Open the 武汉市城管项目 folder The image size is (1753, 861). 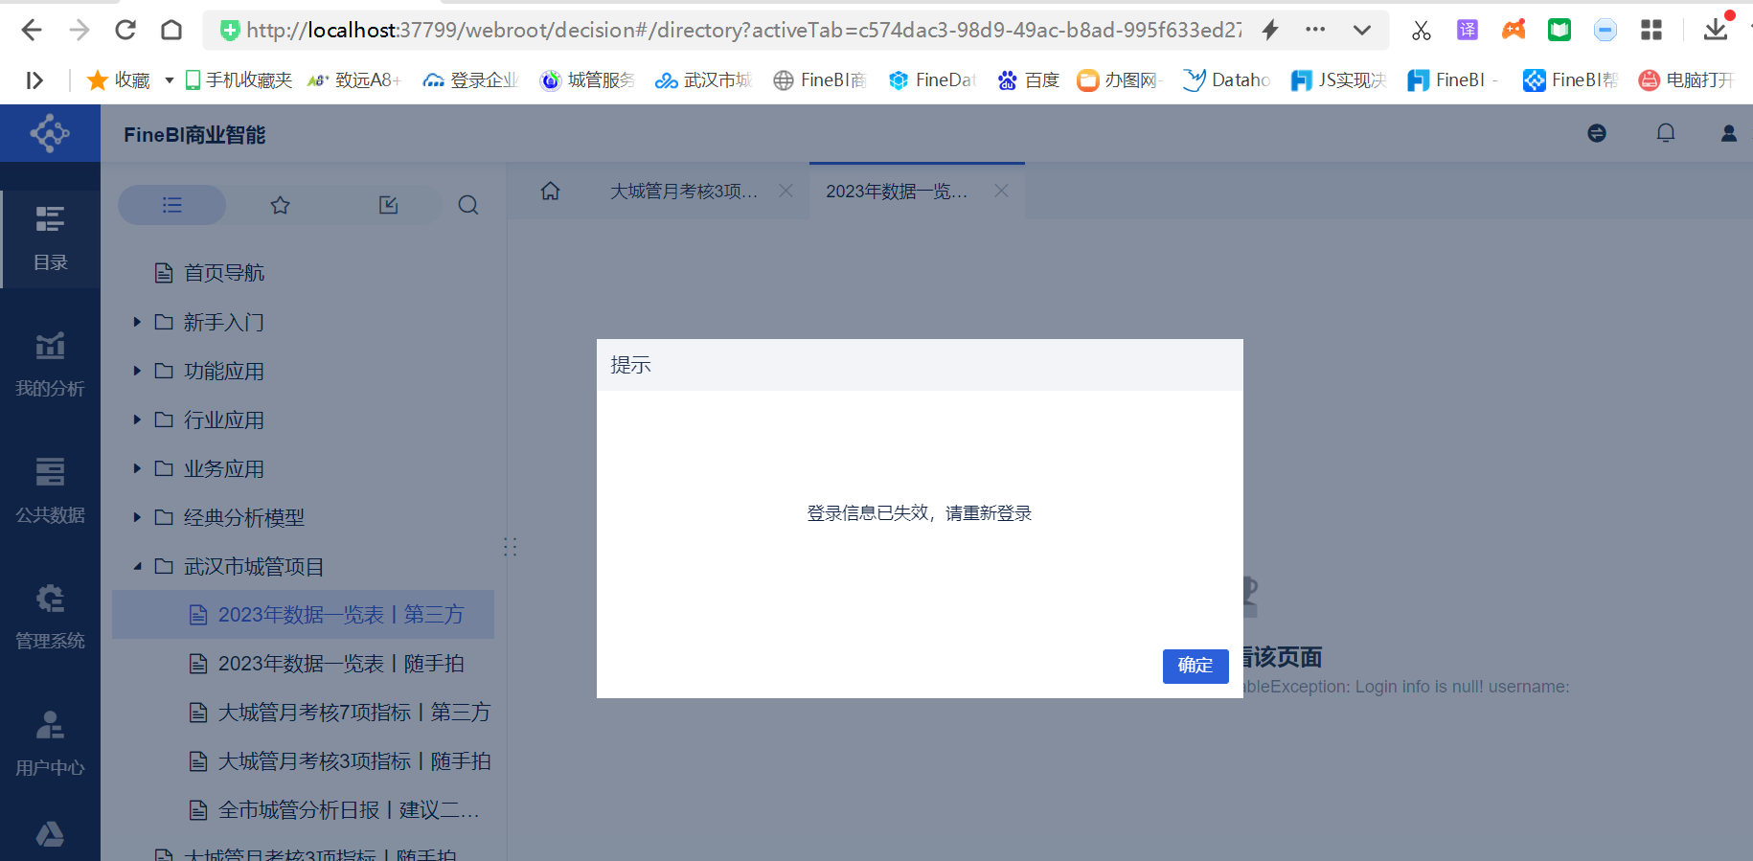click(253, 566)
